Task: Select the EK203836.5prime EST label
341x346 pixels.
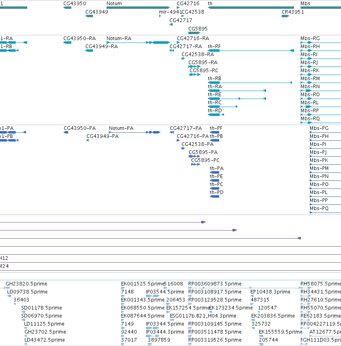Action: coord(273,316)
